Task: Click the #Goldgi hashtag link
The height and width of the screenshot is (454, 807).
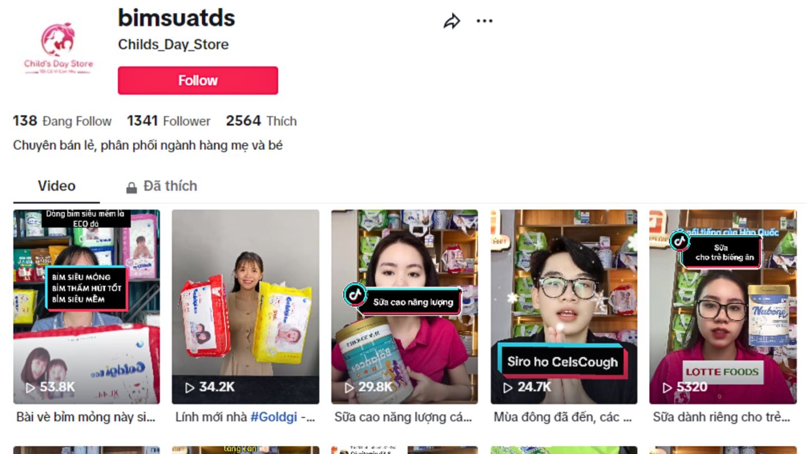Action: click(274, 417)
